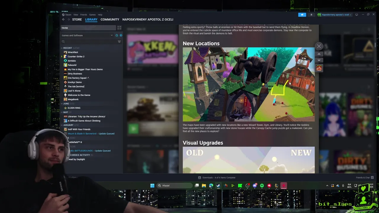Open Steam notifications bell
This screenshot has width=379, height=213.
(x=311, y=15)
